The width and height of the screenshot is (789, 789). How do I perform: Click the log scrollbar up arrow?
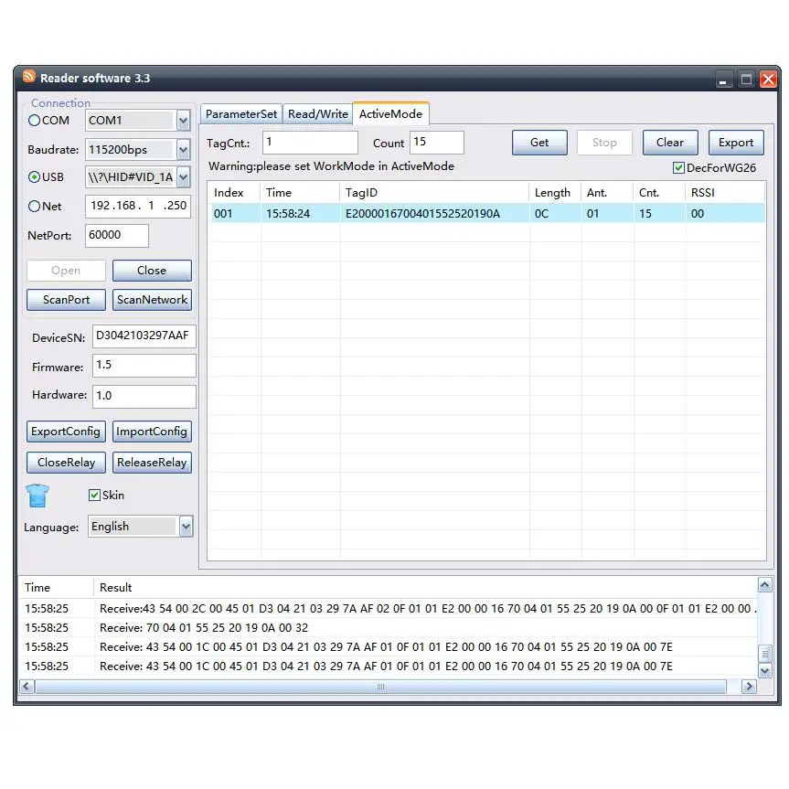click(765, 585)
